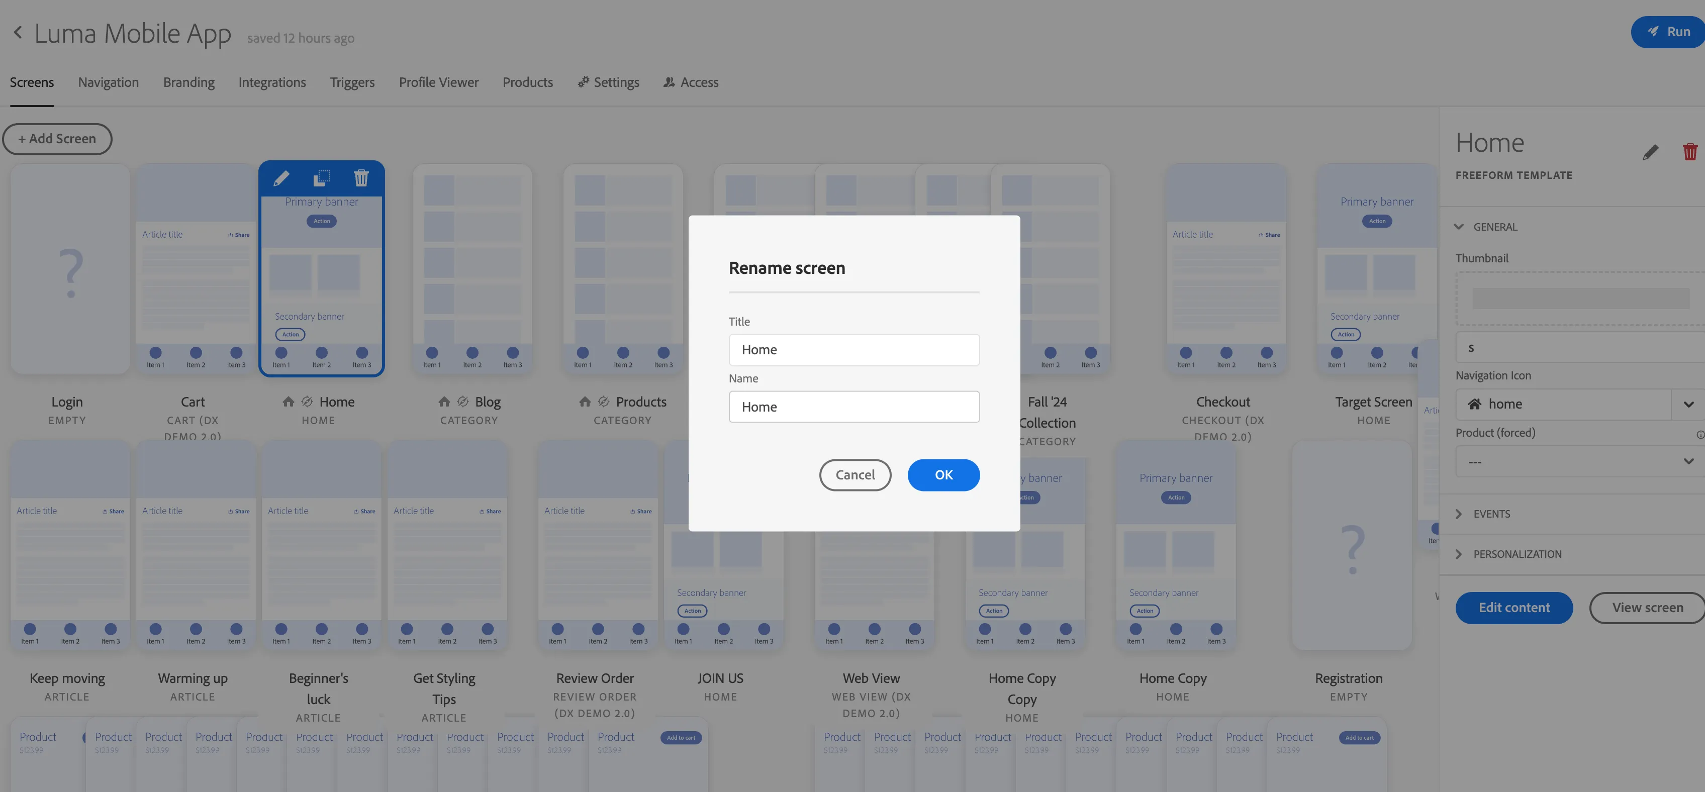Screen dimensions: 1705x792
Task: Open the Profile Viewer tab
Action: (438, 82)
